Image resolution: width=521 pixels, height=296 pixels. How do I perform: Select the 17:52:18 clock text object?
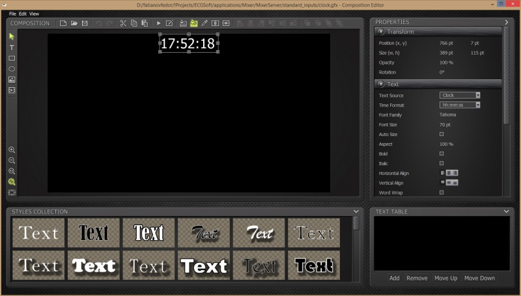coord(189,43)
